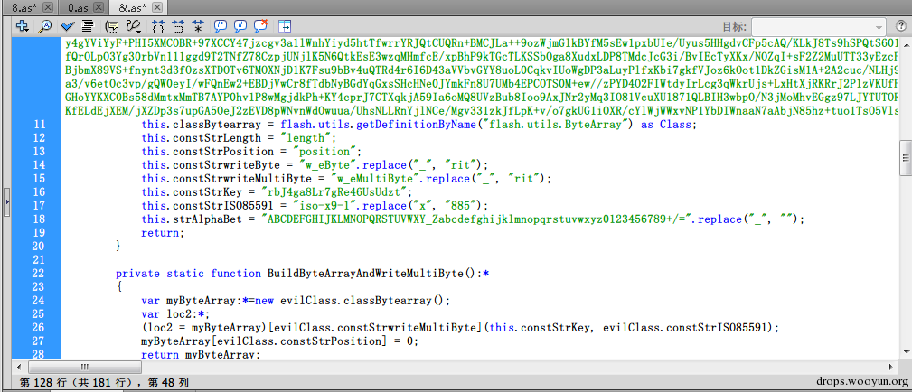Click line number 28 in gutter
The width and height of the screenshot is (912, 392).
click(x=39, y=354)
